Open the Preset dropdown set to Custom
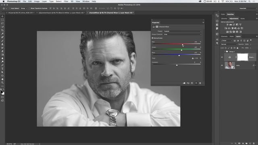258x145 pixels. 183,31
